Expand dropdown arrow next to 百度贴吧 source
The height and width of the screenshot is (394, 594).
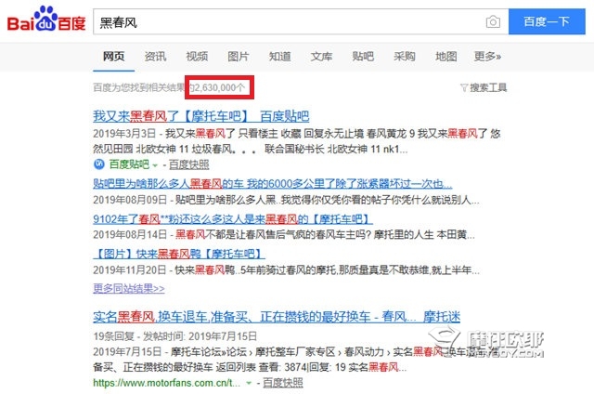click(x=155, y=165)
